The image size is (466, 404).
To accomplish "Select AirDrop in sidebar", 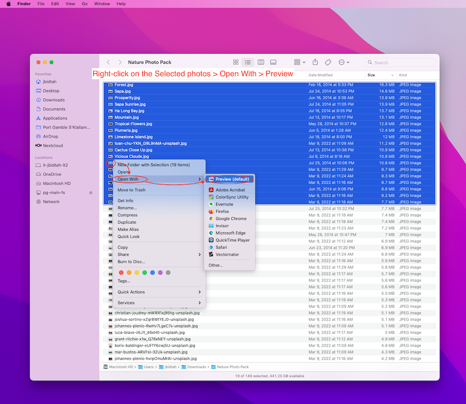I will coord(47,137).
